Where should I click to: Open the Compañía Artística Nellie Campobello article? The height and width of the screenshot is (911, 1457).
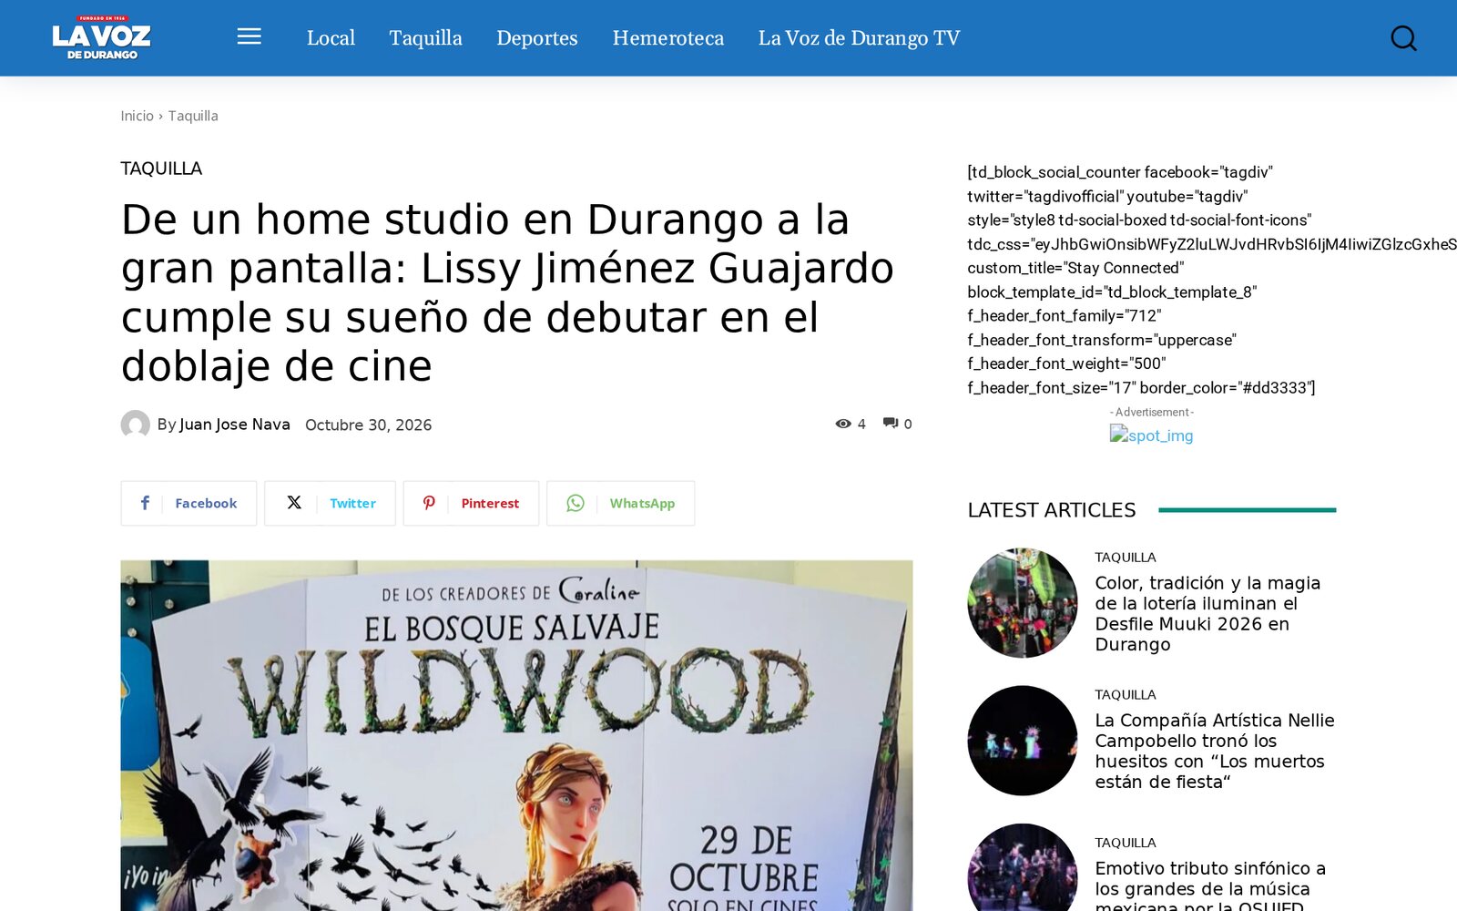[1214, 751]
